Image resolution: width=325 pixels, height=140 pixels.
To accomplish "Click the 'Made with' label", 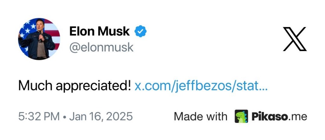I will (200, 117).
